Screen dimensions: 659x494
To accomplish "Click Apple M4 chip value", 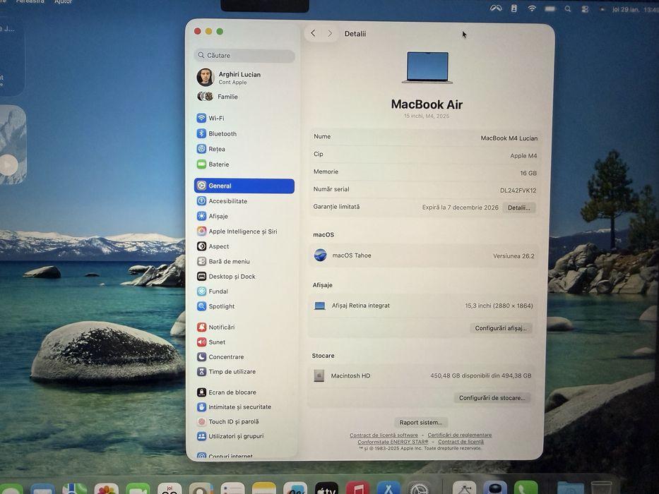I will [x=523, y=155].
